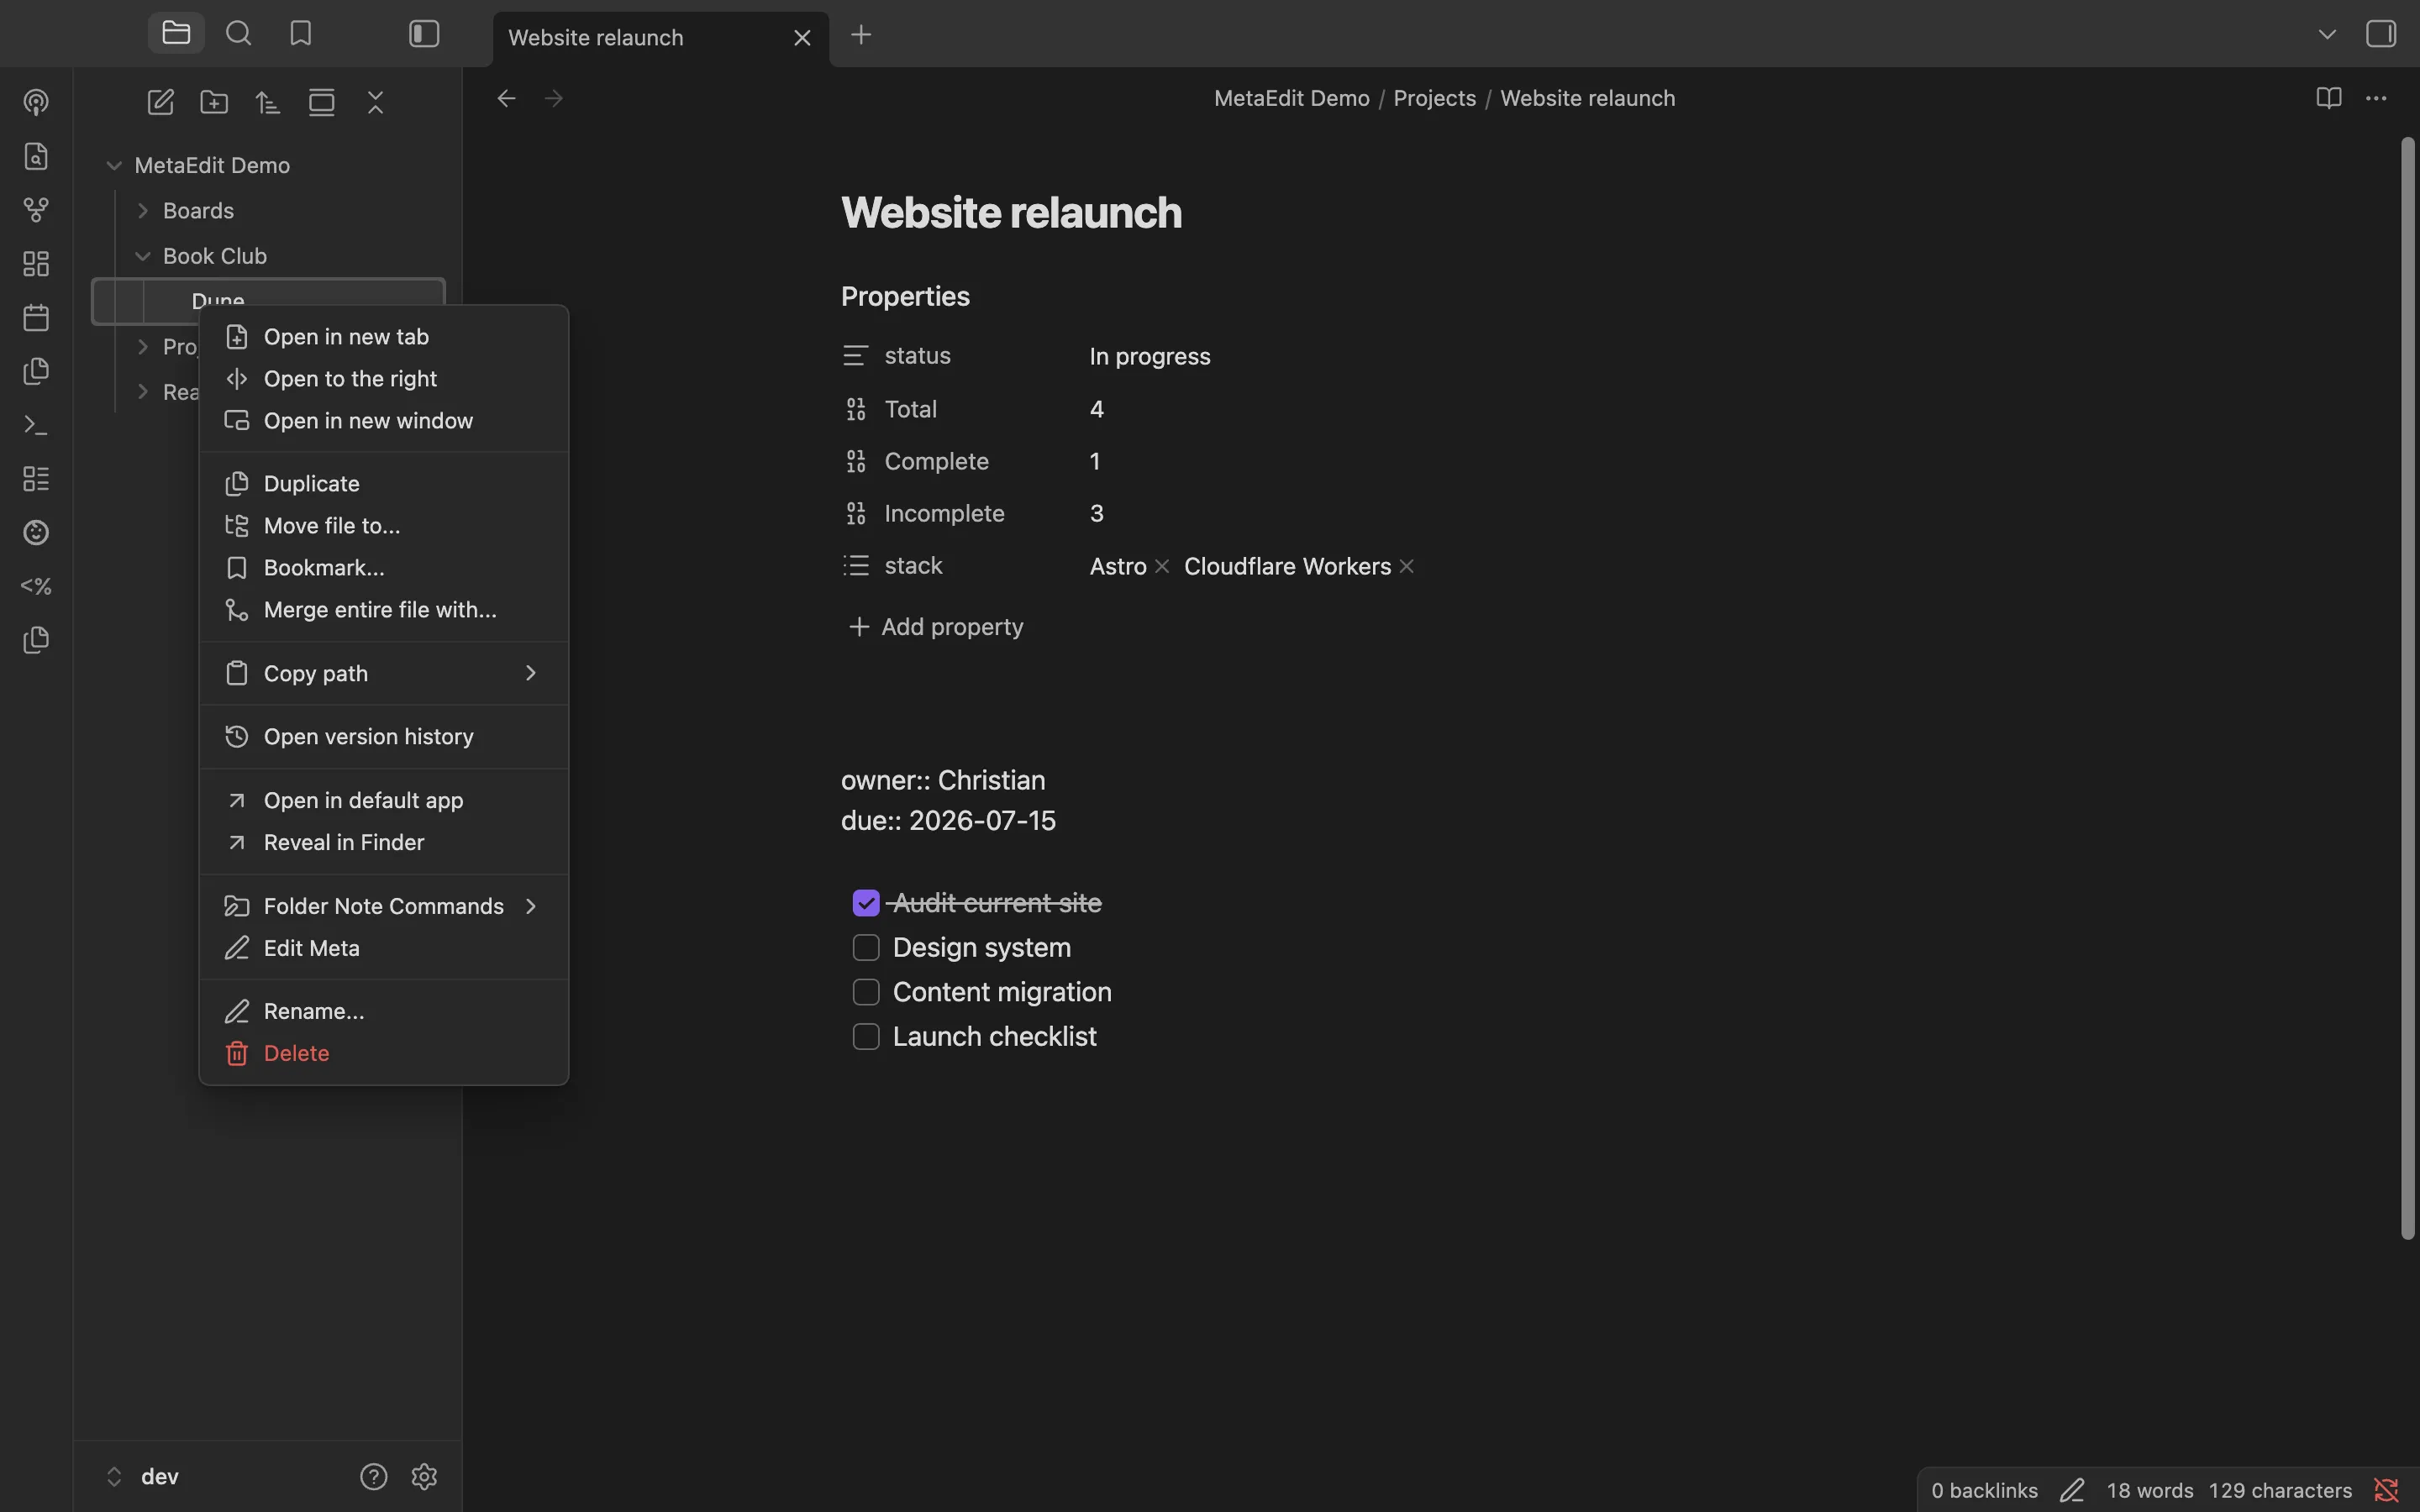Create a new note icon
The width and height of the screenshot is (2420, 1512).
click(160, 102)
